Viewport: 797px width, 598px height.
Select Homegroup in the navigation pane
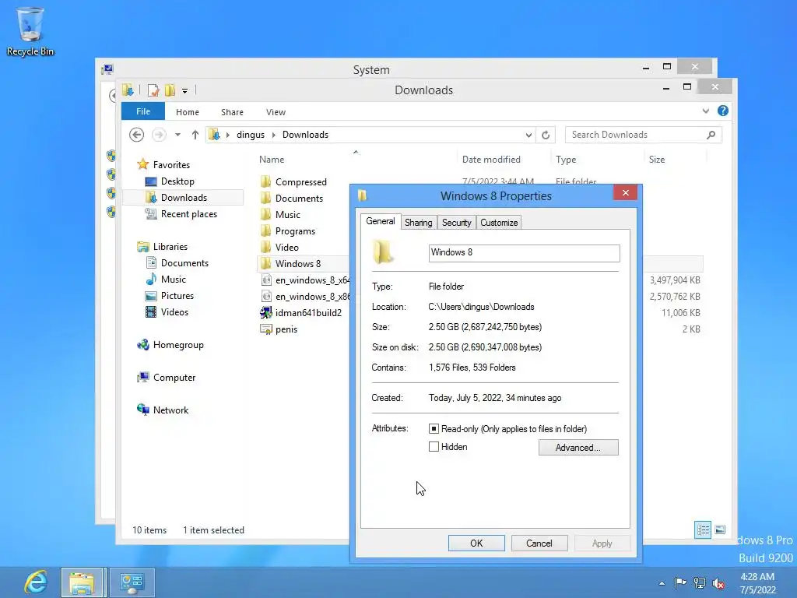point(178,345)
